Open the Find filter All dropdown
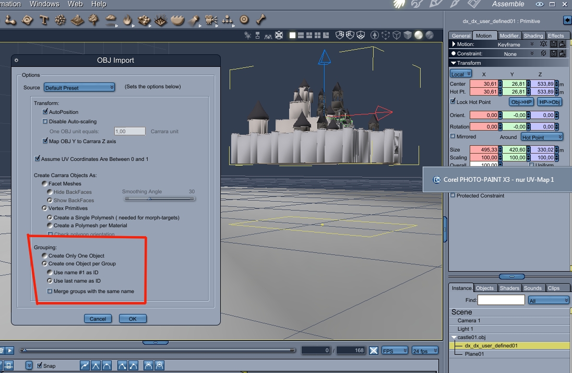This screenshot has height=373, width=572. coord(549,300)
